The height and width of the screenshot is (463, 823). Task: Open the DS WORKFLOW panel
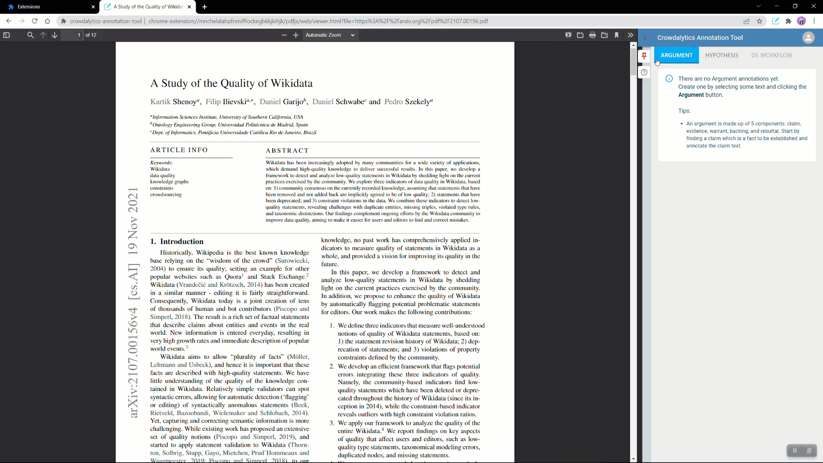772,55
